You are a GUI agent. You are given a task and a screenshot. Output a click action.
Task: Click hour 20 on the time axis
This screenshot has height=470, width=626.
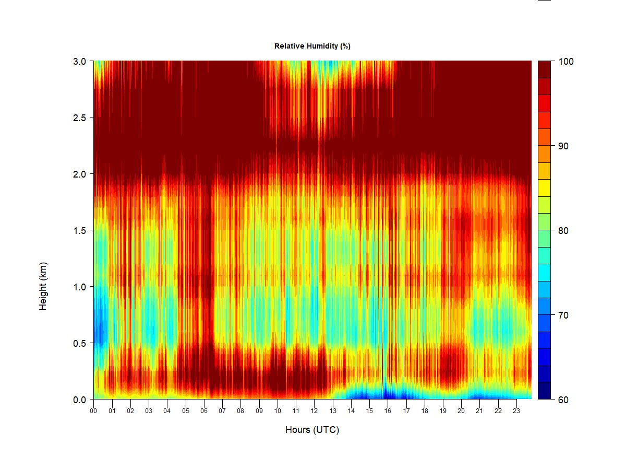point(461,411)
